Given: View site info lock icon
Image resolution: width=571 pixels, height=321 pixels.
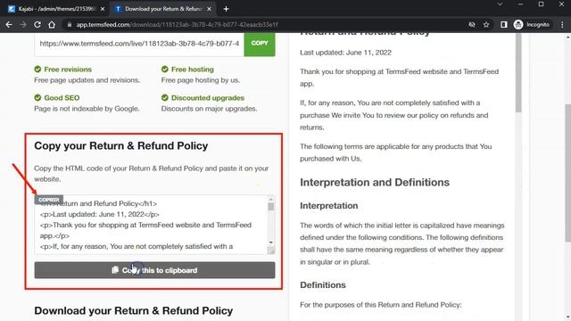Looking at the screenshot, I should [69, 25].
